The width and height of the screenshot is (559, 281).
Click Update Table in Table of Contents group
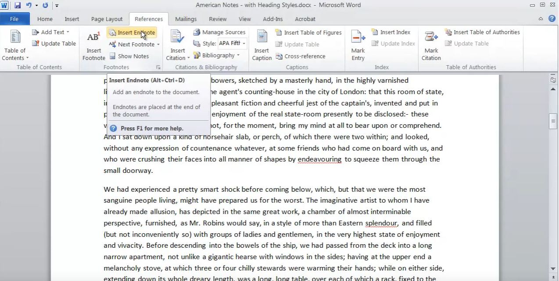click(x=54, y=43)
